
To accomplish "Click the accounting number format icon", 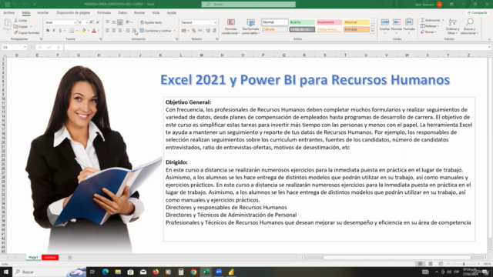I will (184, 31).
